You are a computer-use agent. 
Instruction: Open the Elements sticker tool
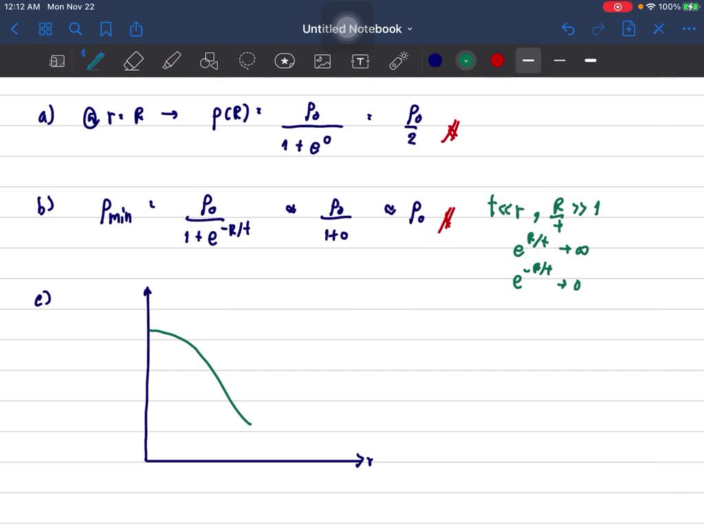[x=285, y=61]
